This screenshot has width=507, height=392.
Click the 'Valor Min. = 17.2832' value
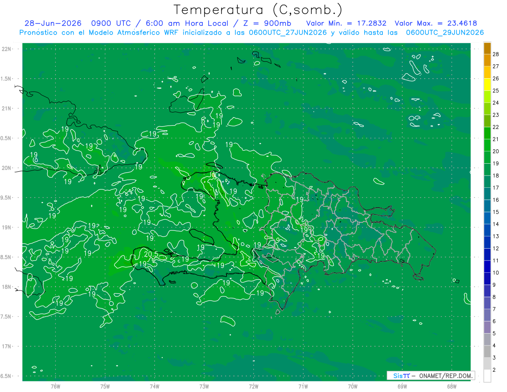[x=346, y=24]
